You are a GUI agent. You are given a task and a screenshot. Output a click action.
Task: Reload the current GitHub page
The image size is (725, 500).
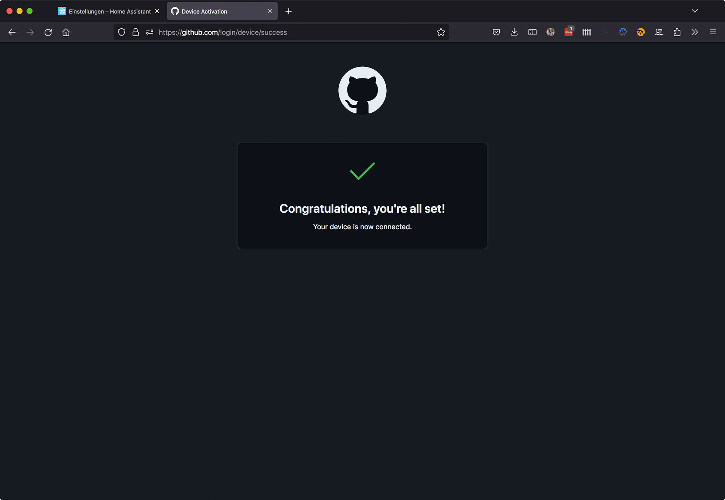coord(48,32)
